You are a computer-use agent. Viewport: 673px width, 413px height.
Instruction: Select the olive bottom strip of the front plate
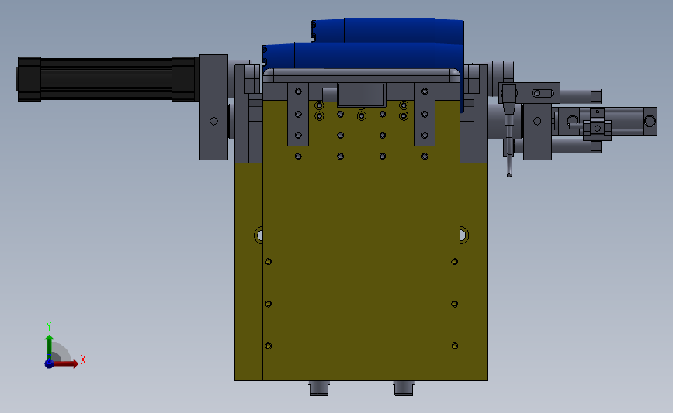362,373
